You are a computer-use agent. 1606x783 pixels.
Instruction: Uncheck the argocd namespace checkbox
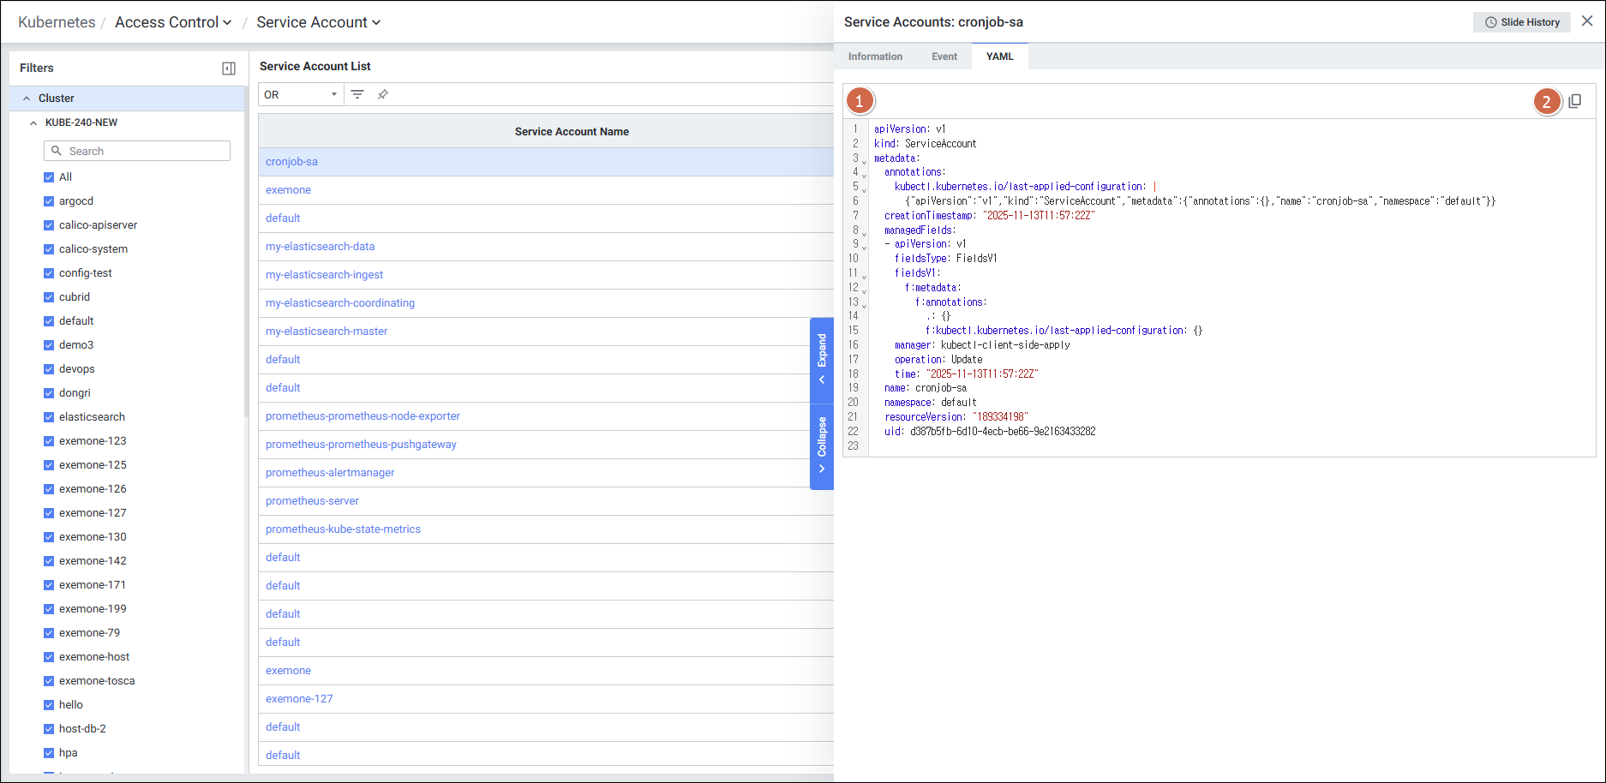[x=49, y=201]
